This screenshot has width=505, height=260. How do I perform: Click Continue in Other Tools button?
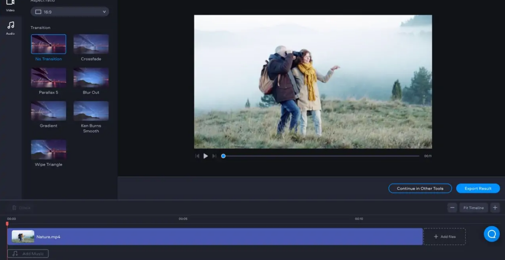(x=420, y=189)
